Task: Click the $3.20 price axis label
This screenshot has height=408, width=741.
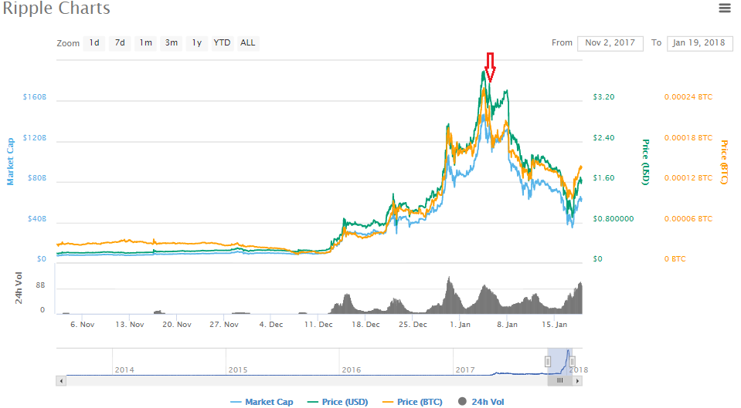Action: [603, 97]
